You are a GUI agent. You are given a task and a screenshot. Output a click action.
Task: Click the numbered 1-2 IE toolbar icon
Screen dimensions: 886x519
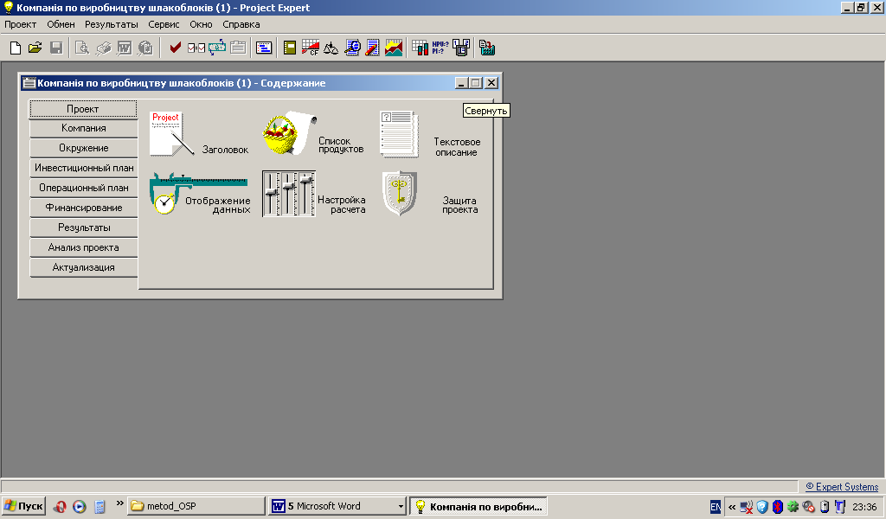click(x=461, y=48)
